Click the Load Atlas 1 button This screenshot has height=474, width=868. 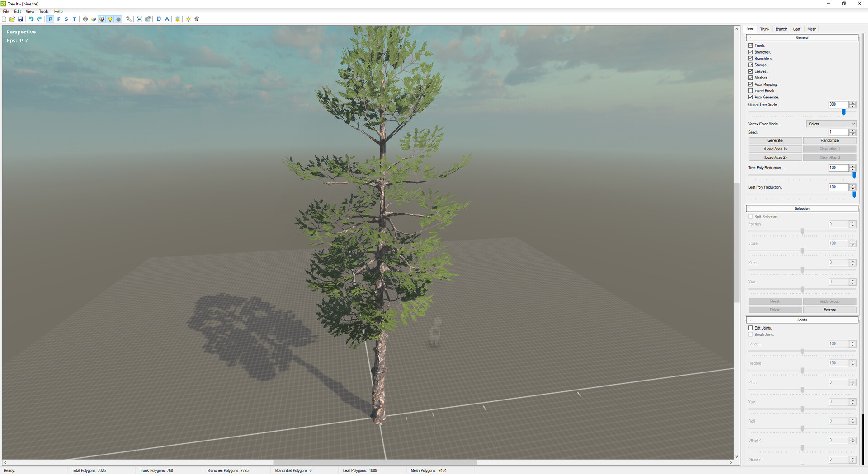(x=775, y=149)
